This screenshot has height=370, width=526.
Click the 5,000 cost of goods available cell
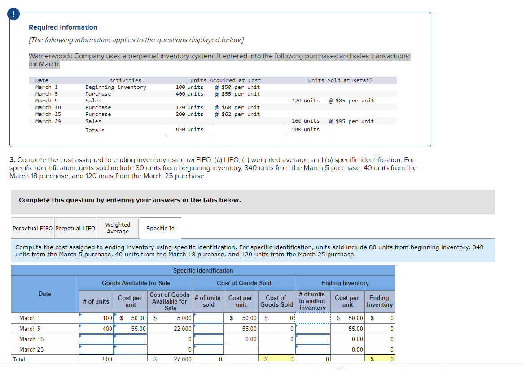tap(171, 318)
